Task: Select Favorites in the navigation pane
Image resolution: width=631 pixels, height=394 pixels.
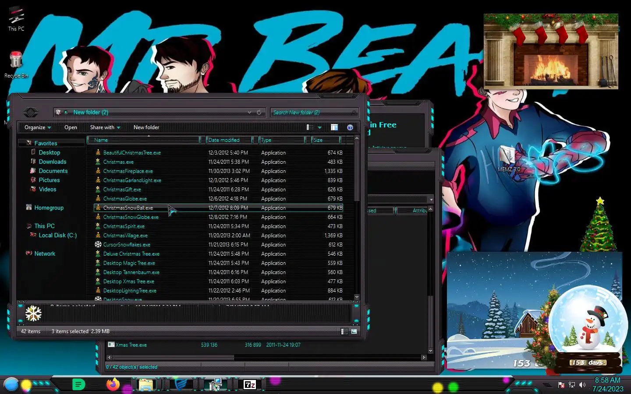Action: 46,143
